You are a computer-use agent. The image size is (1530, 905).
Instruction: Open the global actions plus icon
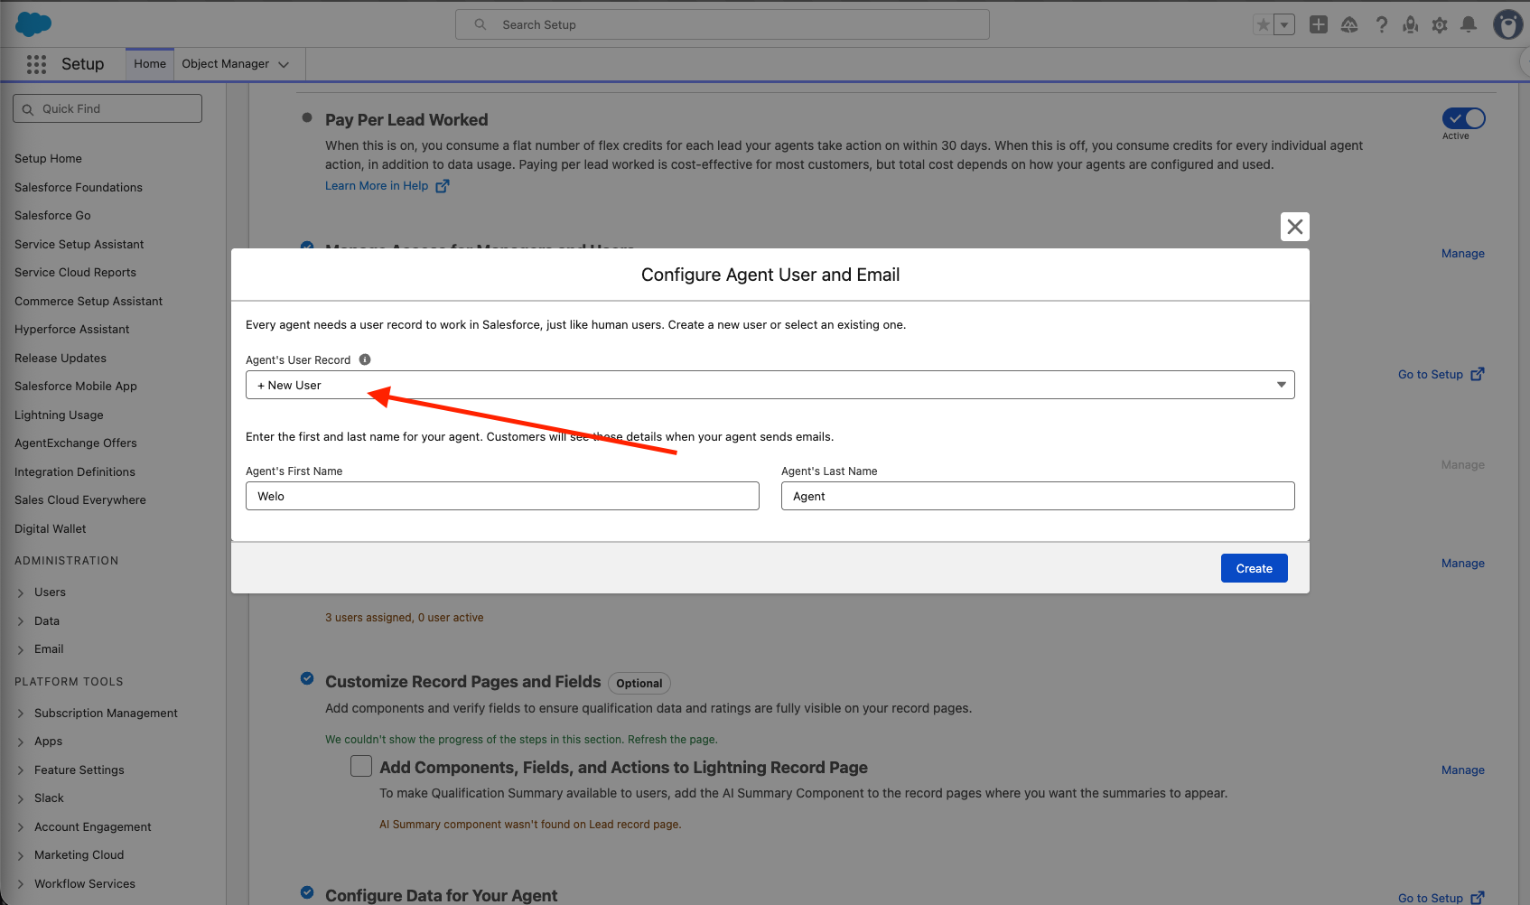[x=1319, y=25]
